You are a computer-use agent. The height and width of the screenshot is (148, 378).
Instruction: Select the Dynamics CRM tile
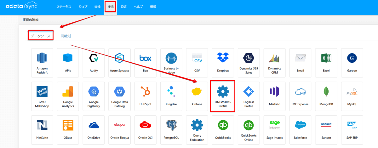click(275, 62)
